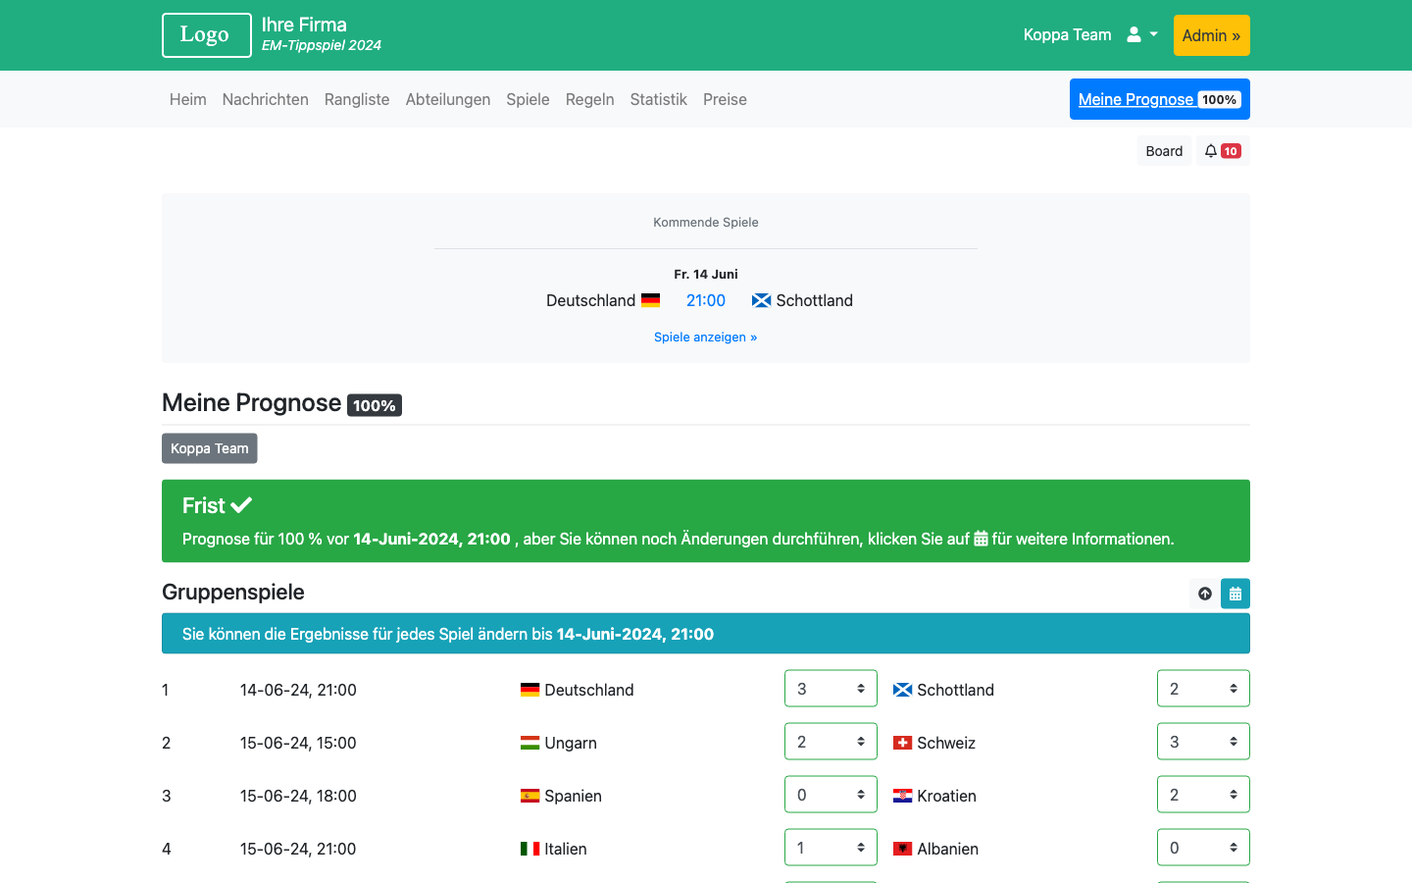Go to the Statistik menu item

659,99
